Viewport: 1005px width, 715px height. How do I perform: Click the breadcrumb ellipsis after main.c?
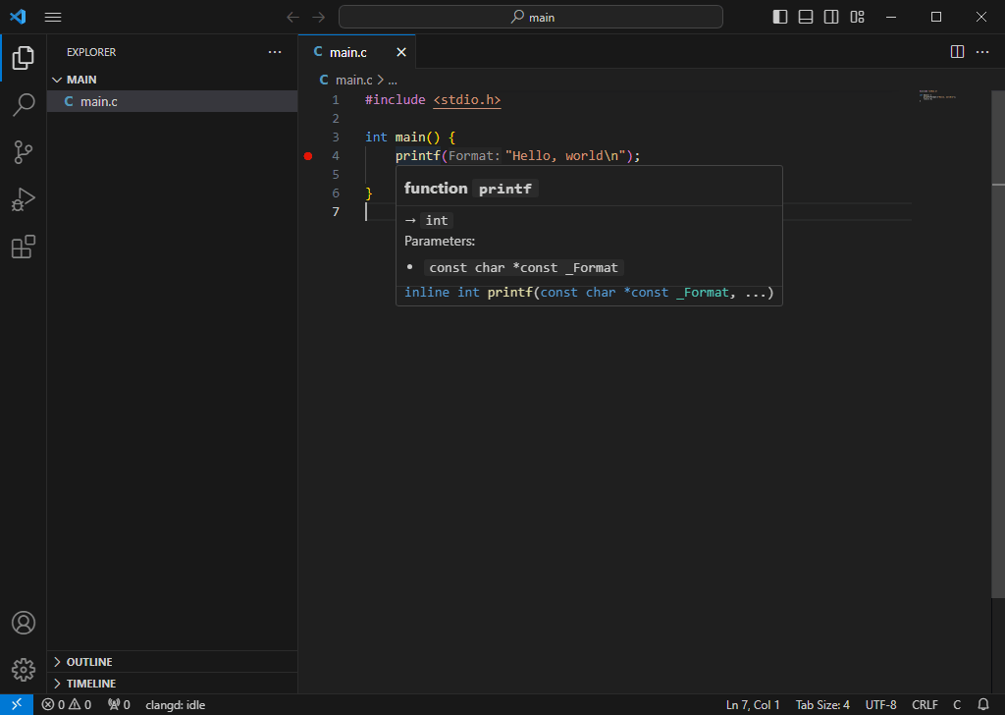click(393, 81)
